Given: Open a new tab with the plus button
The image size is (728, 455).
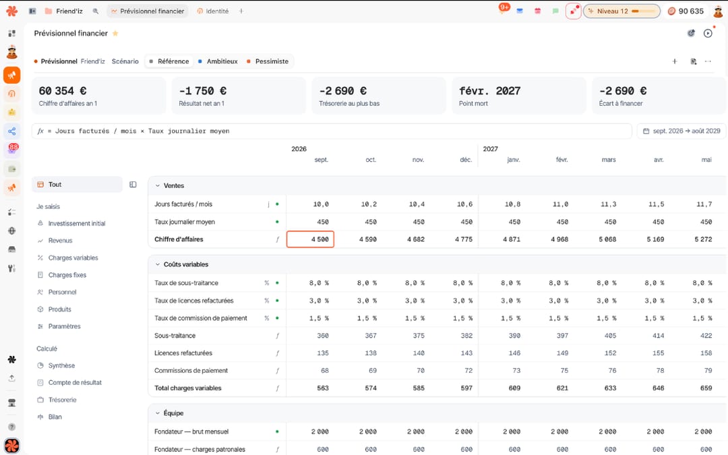Looking at the screenshot, I should (x=241, y=11).
